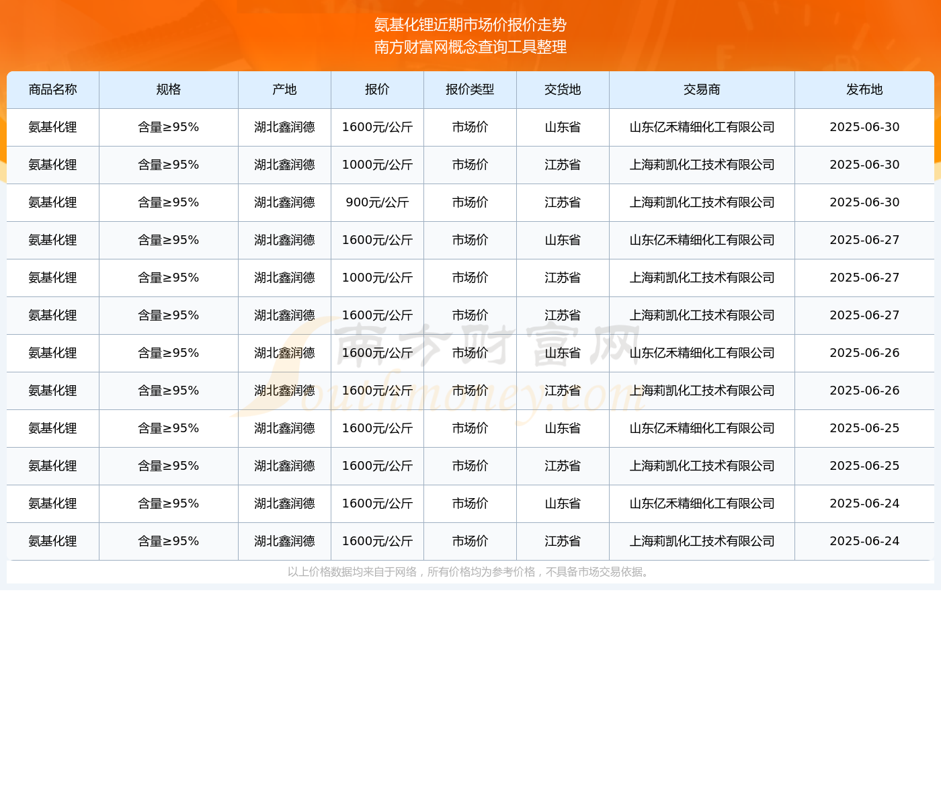Click date 2025-06-26 in the 江苏省 row
The image size is (941, 810).
[x=864, y=391]
